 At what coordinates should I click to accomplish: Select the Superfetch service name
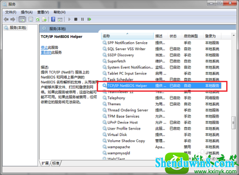pyautogui.click(x=117, y=61)
